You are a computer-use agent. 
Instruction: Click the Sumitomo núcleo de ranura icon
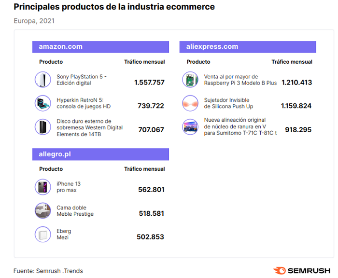click(190, 127)
